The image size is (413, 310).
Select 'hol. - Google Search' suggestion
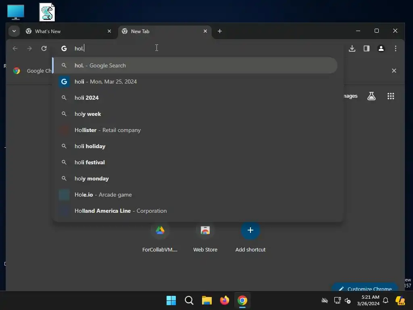point(195,65)
